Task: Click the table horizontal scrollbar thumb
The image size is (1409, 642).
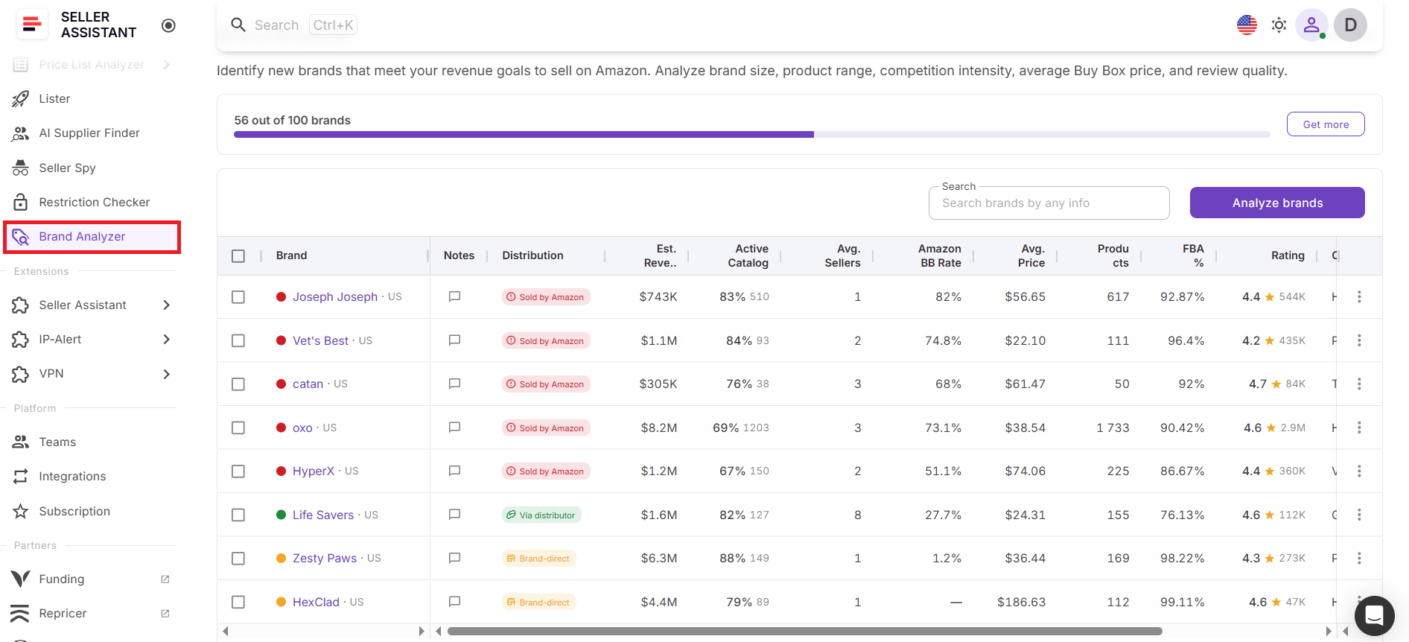Action: click(x=804, y=631)
